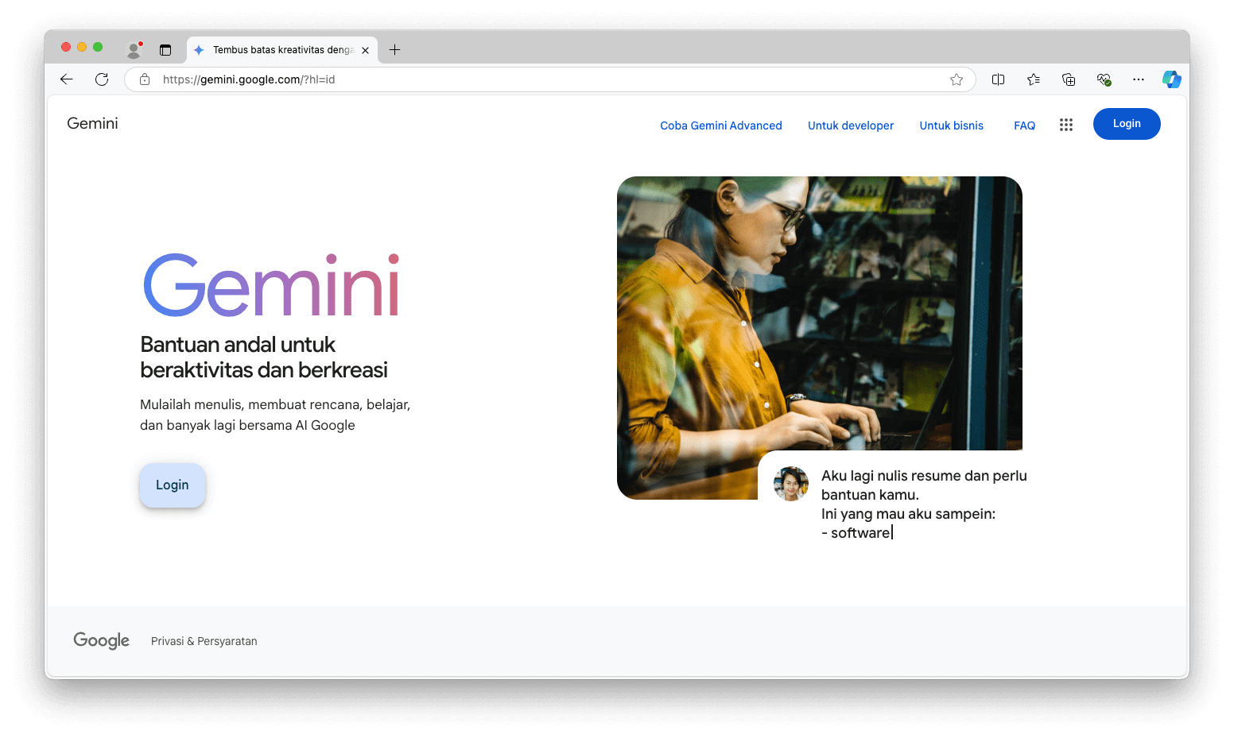
Task: Open the browser profile avatar
Action: (134, 49)
